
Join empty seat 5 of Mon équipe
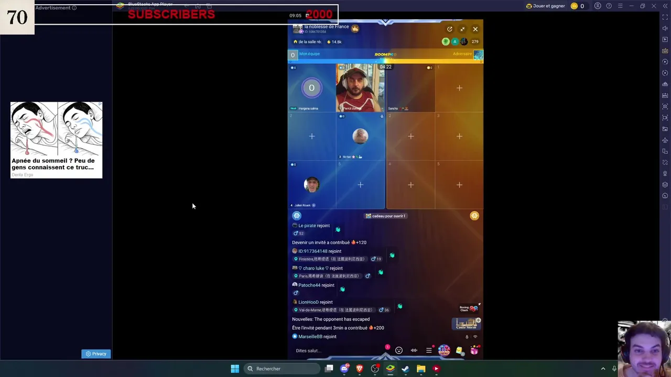tap(360, 185)
